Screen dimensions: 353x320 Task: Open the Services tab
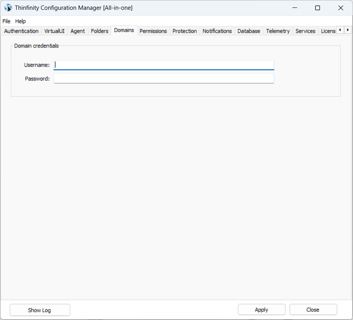pyautogui.click(x=305, y=31)
